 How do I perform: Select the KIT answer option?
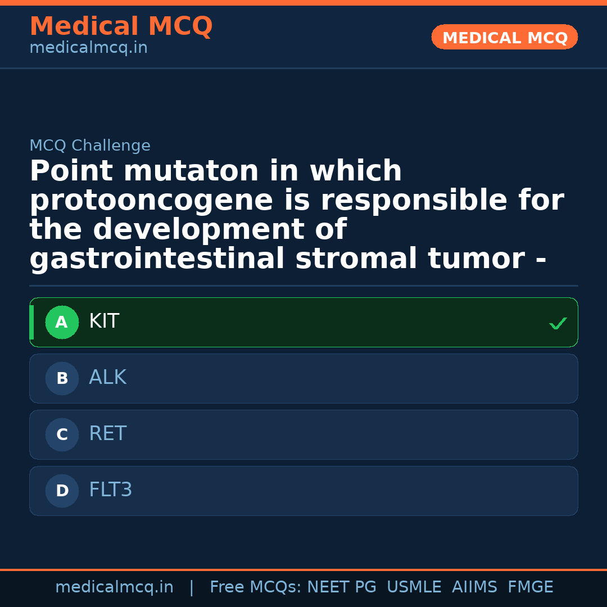pos(303,323)
